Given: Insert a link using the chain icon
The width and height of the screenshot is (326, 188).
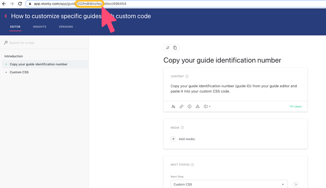Looking at the screenshot, I should 181,106.
